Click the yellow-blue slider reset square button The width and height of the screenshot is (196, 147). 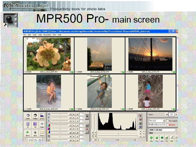77,132
